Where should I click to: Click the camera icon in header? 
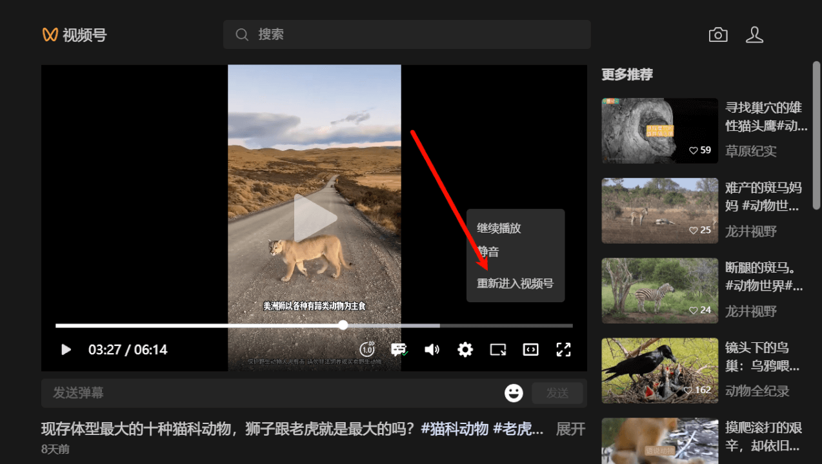(718, 35)
